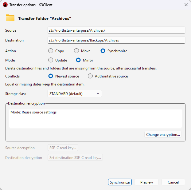The image size is (191, 190).
Task: Cancel the transfer dialog
Action: click(x=173, y=182)
